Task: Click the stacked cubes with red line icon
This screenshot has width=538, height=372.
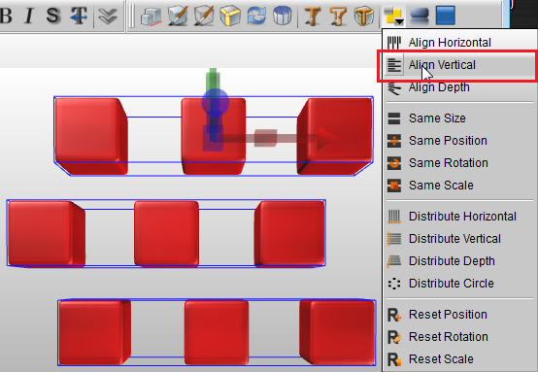Action: point(151,17)
